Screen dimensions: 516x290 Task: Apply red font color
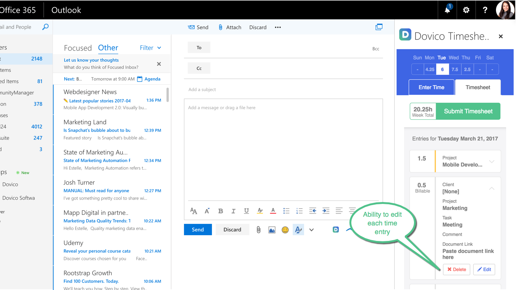(x=273, y=211)
